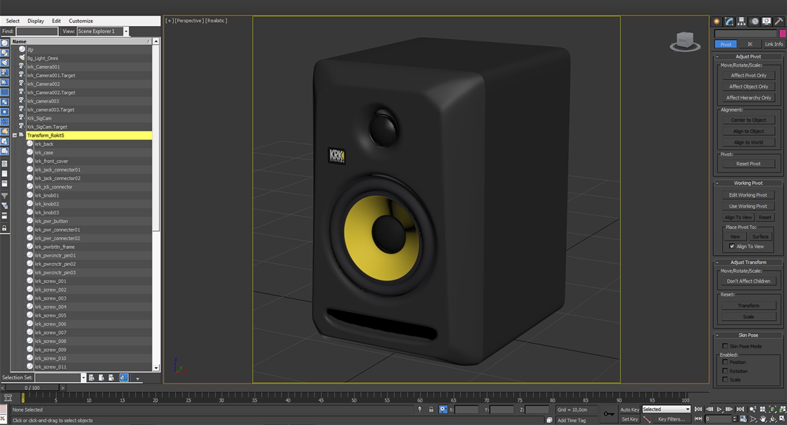
Task: Collapse the Working Pivot rollout
Action: [x=717, y=183]
